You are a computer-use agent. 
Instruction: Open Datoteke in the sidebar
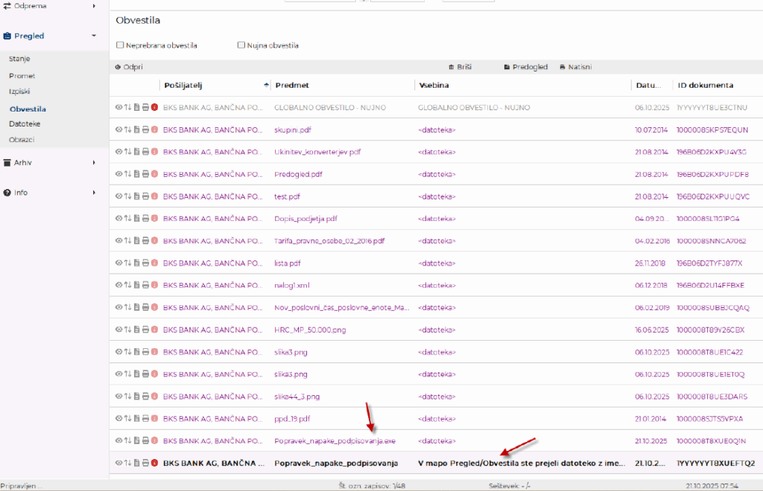[25, 123]
